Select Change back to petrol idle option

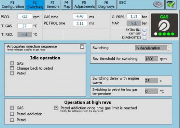12,68
